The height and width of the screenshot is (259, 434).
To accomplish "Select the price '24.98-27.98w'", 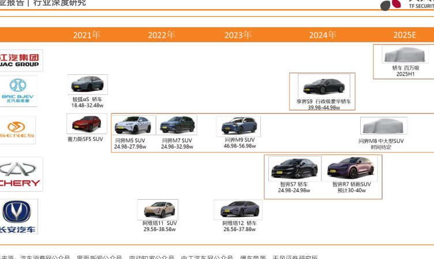I will click(x=130, y=147).
